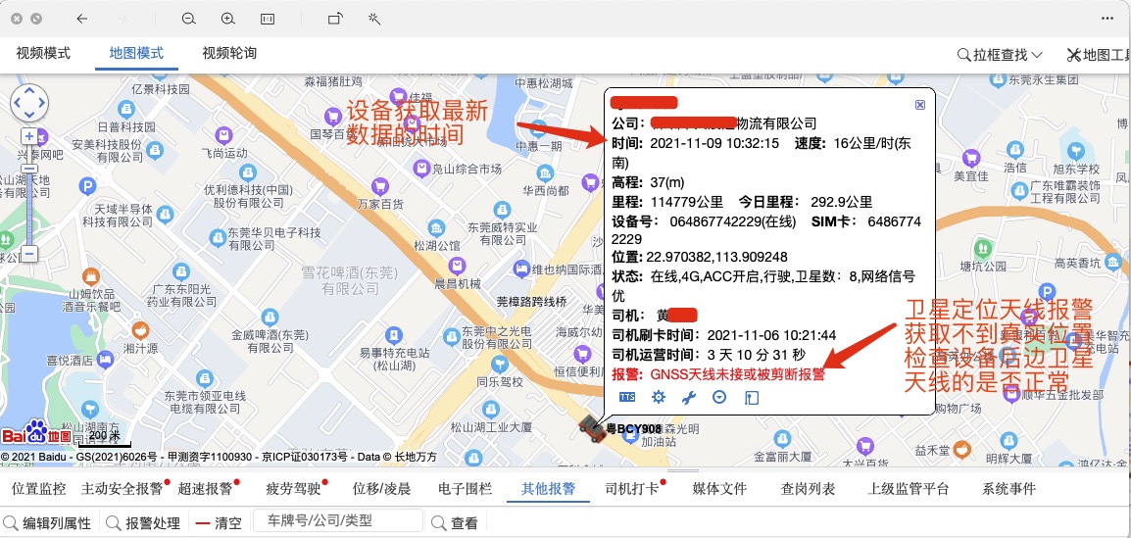Open the track playback icon in popup

751,397
